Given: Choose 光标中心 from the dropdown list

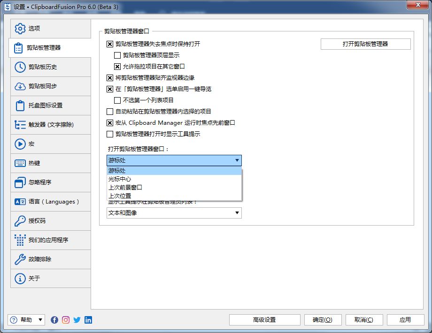Looking at the screenshot, I should 174,179.
